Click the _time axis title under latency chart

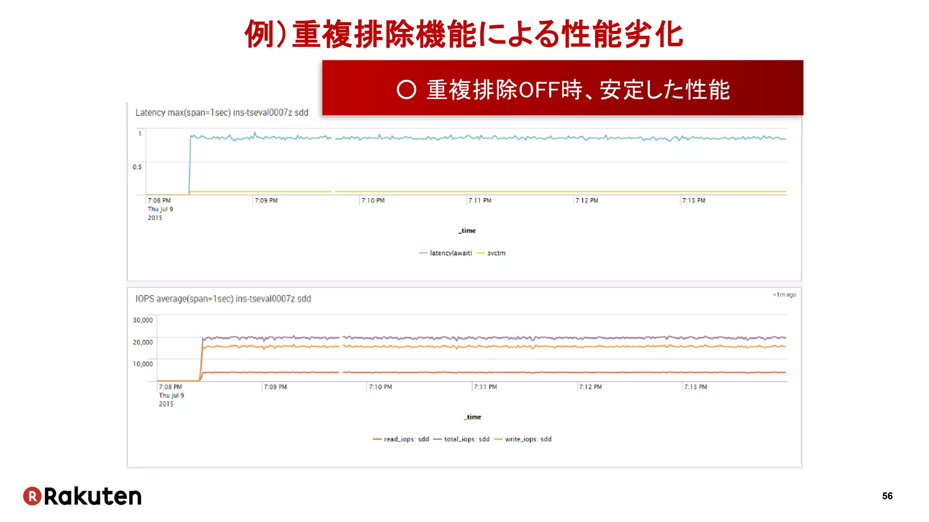coord(467,231)
